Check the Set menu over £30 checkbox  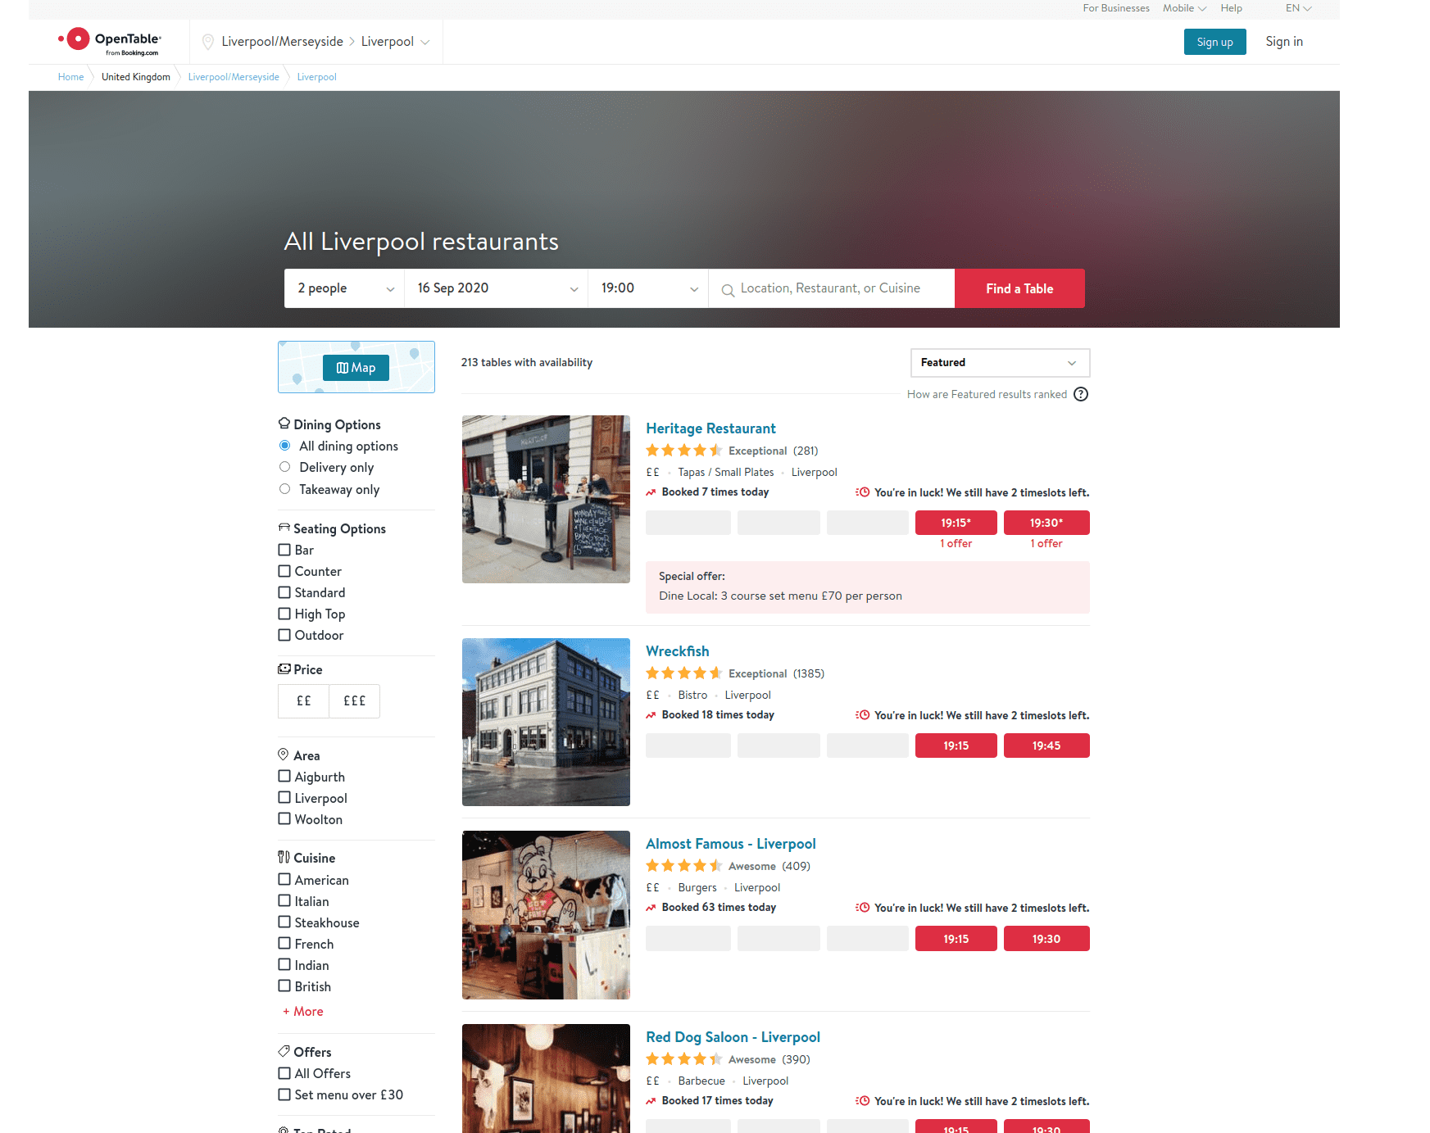coord(284,1094)
